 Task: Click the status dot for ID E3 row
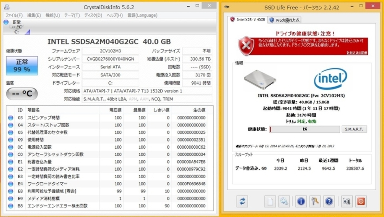pos(11,176)
